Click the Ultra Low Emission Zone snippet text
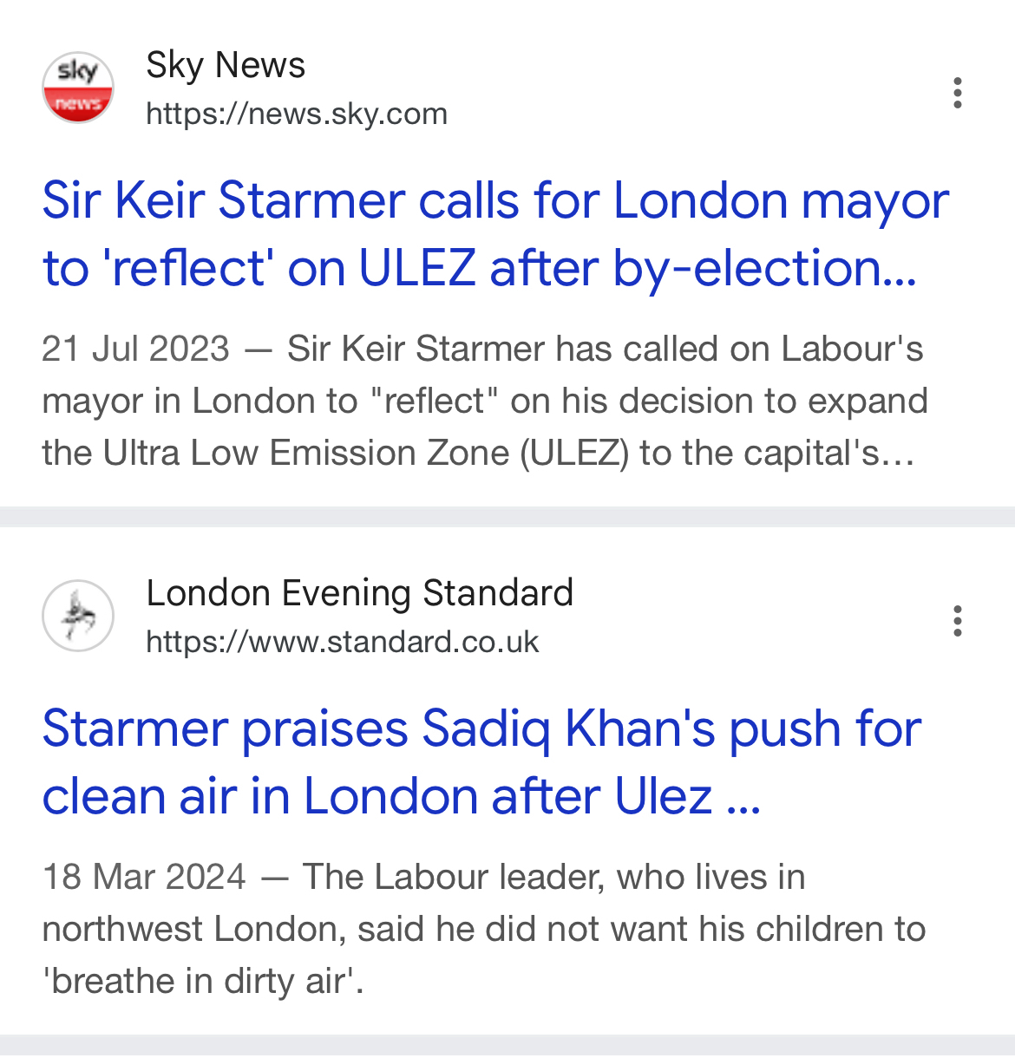 click(305, 453)
